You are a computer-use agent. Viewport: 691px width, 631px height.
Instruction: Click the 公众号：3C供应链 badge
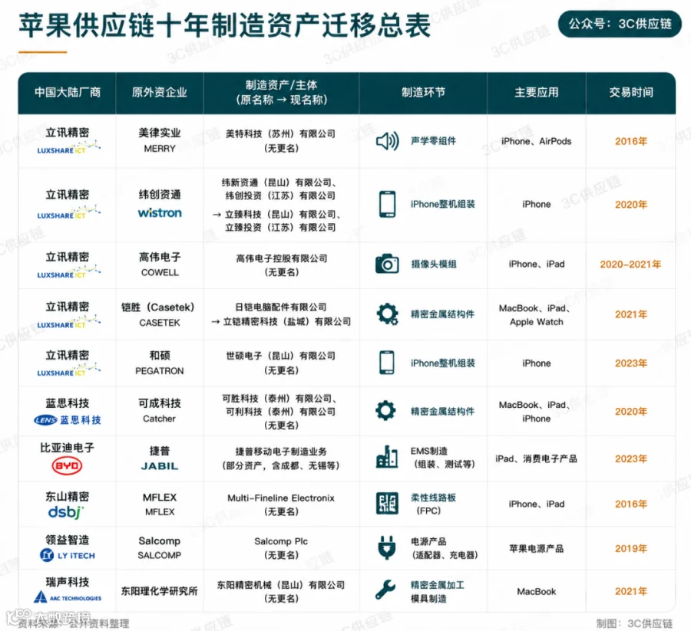[x=620, y=24]
